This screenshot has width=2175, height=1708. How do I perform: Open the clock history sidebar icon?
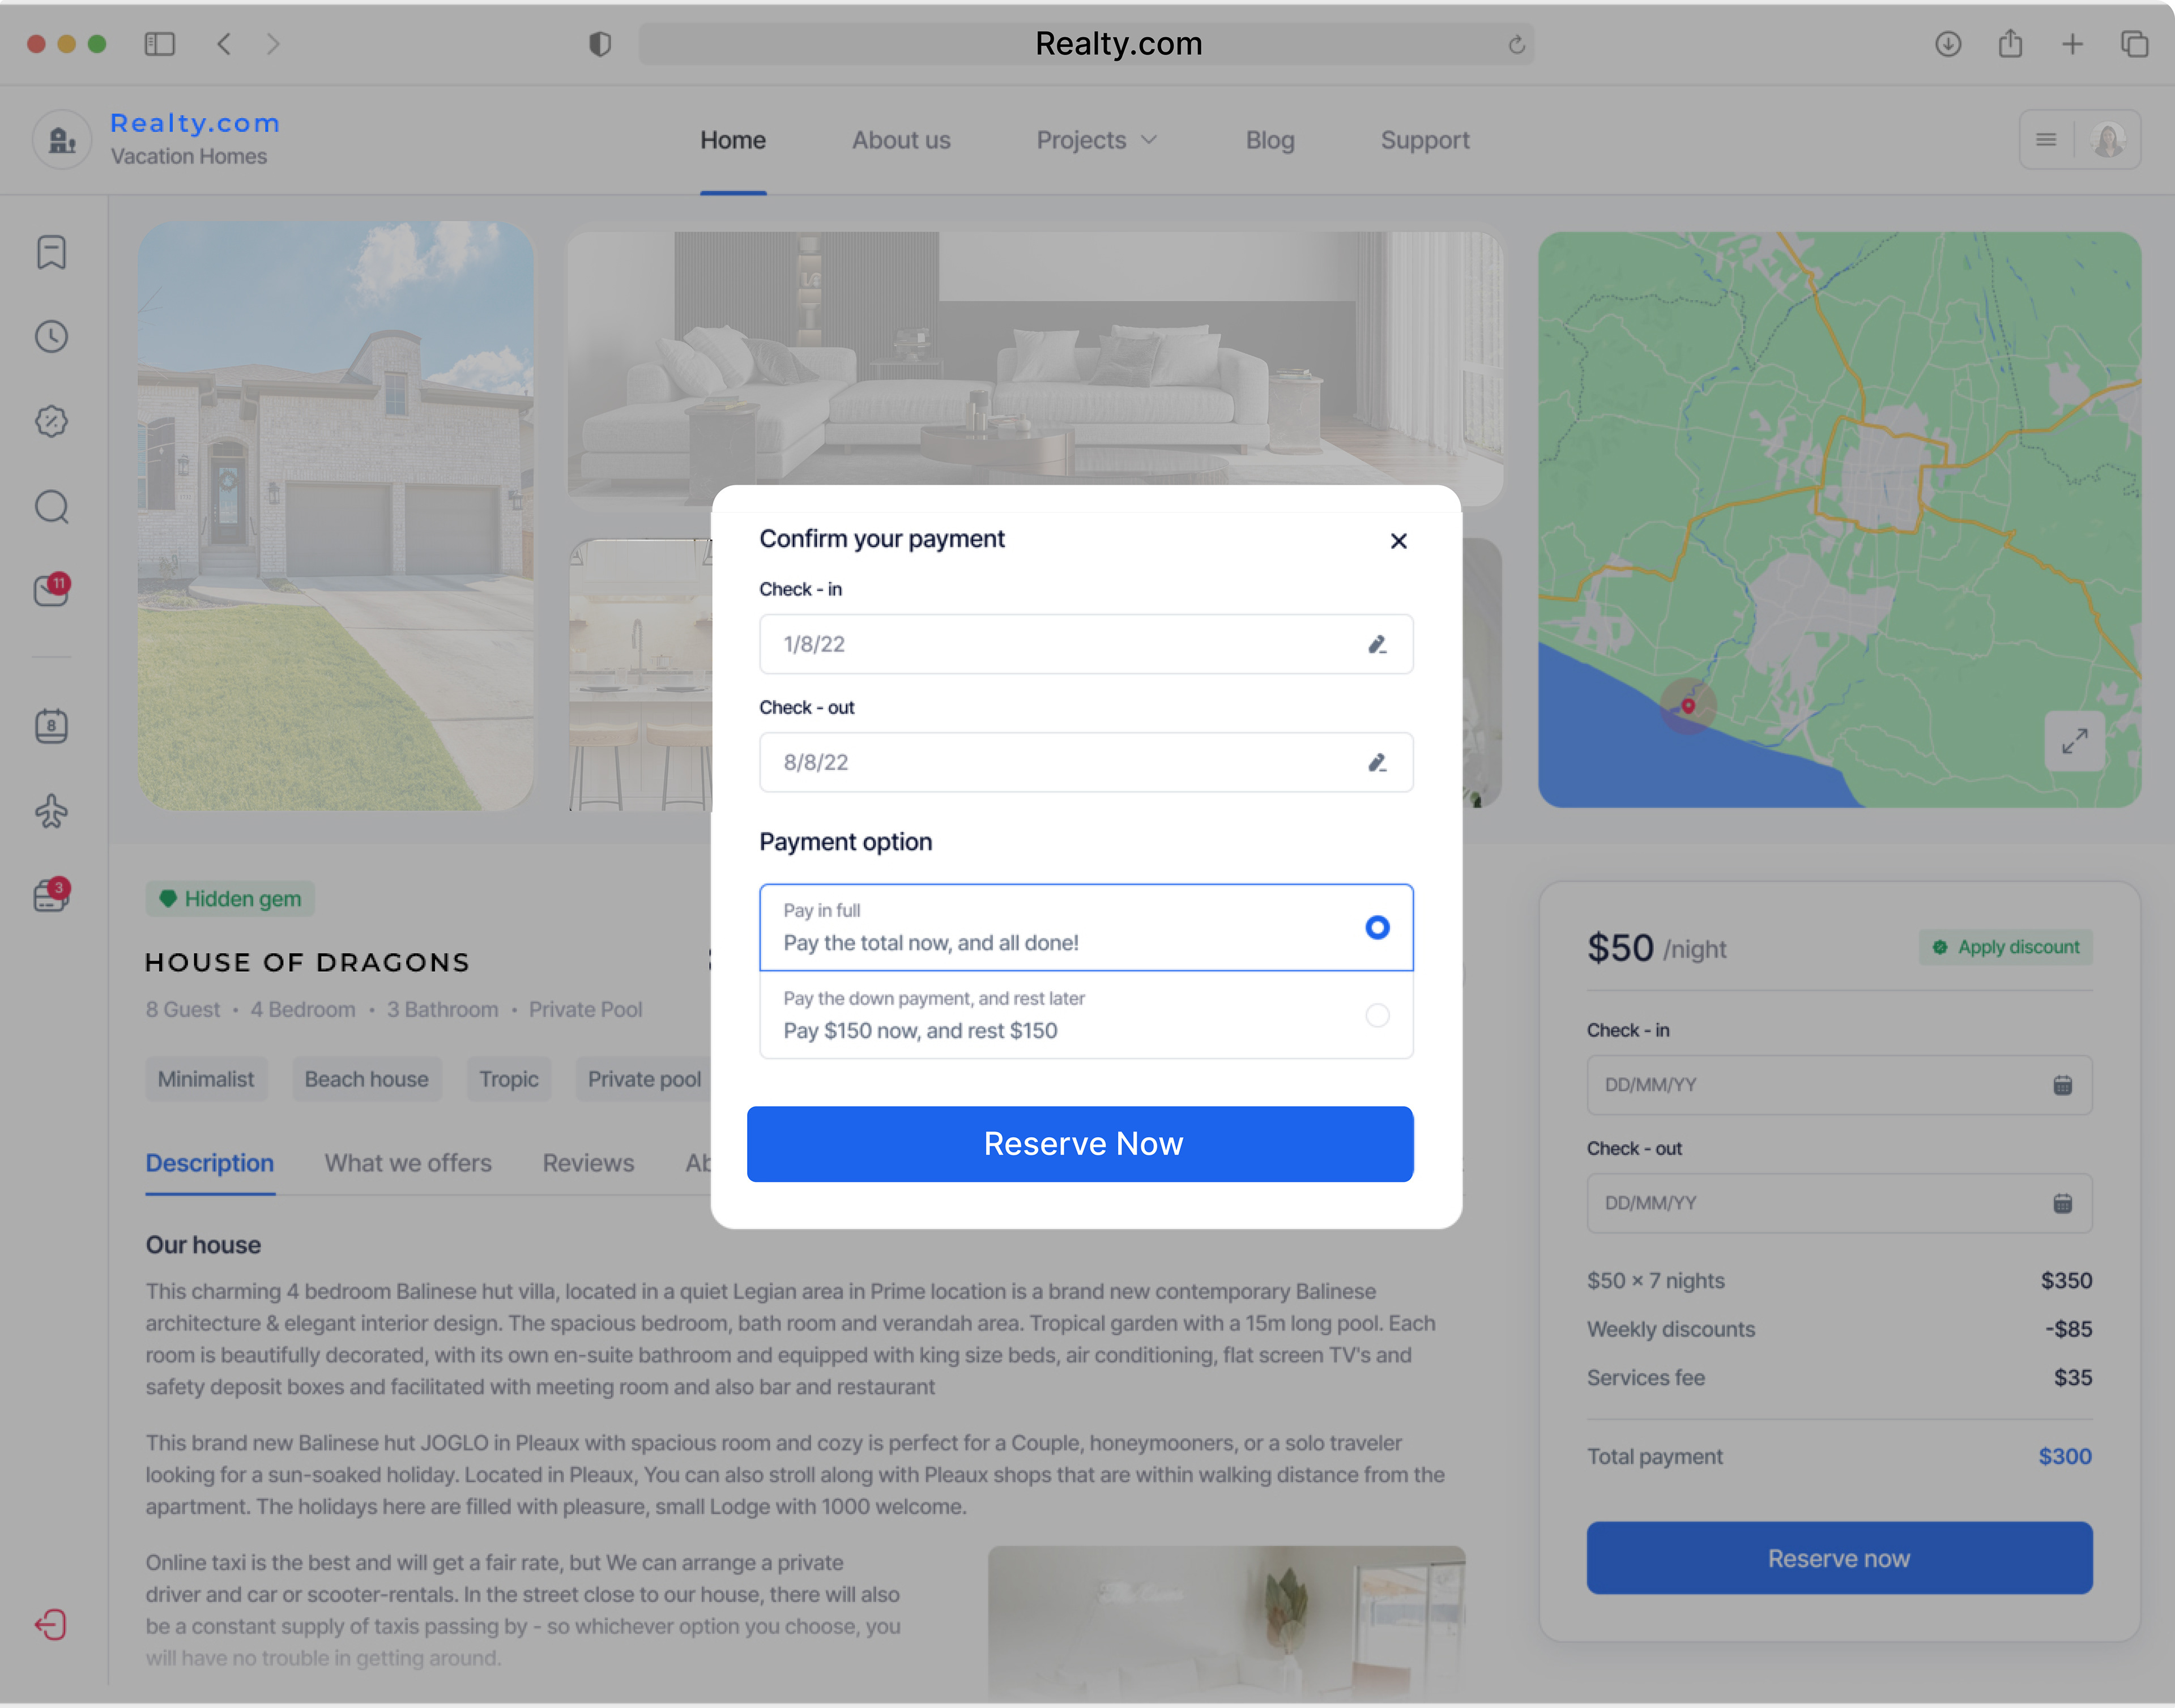tap(51, 337)
